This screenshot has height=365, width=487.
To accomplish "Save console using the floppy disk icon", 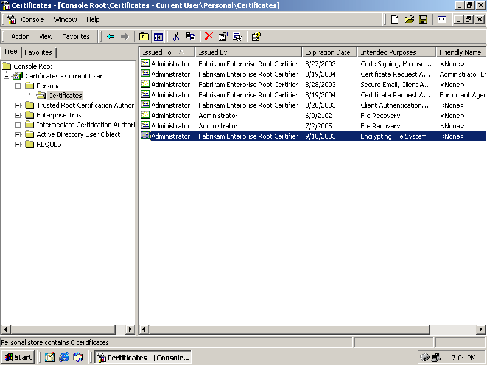I will pyautogui.click(x=423, y=19).
